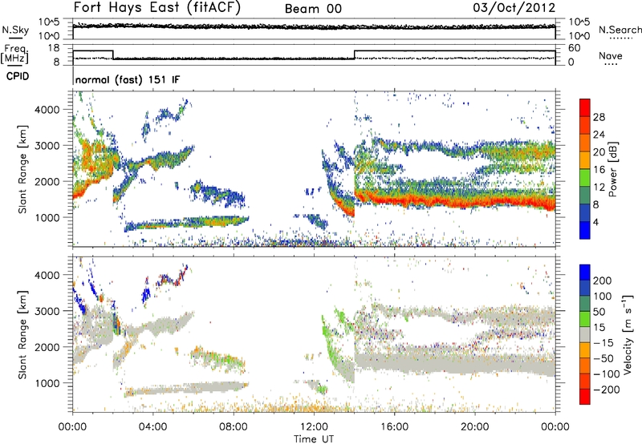
Task: Click the 'N.Sky' legend label
Action: (x=15, y=30)
